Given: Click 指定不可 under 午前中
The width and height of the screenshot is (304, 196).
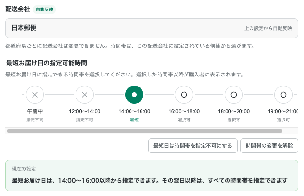Looking at the screenshot, I should pyautogui.click(x=35, y=120).
